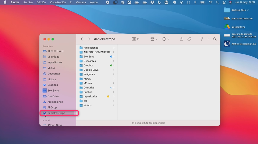Switch view mode with the column view control
This screenshot has width=258, height=144.
pyautogui.click(x=135, y=39)
